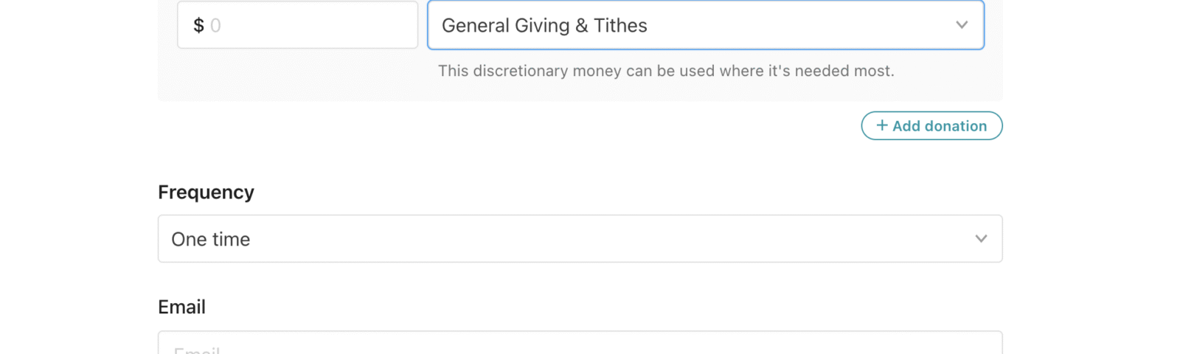Click the 'Add donation' text label
The width and height of the screenshot is (1180, 354).
click(940, 126)
